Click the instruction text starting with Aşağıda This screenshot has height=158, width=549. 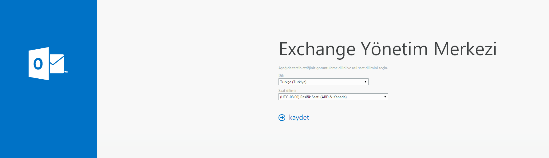pos(333,68)
